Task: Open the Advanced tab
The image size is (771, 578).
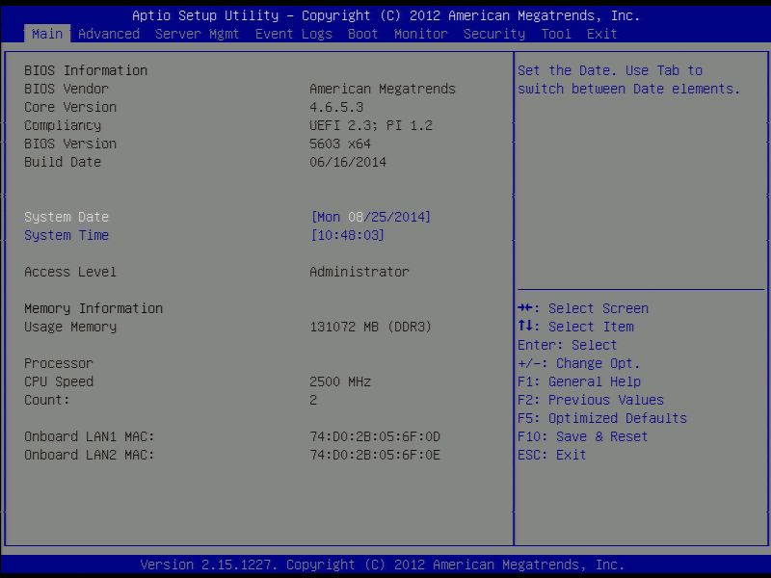Action: [109, 34]
